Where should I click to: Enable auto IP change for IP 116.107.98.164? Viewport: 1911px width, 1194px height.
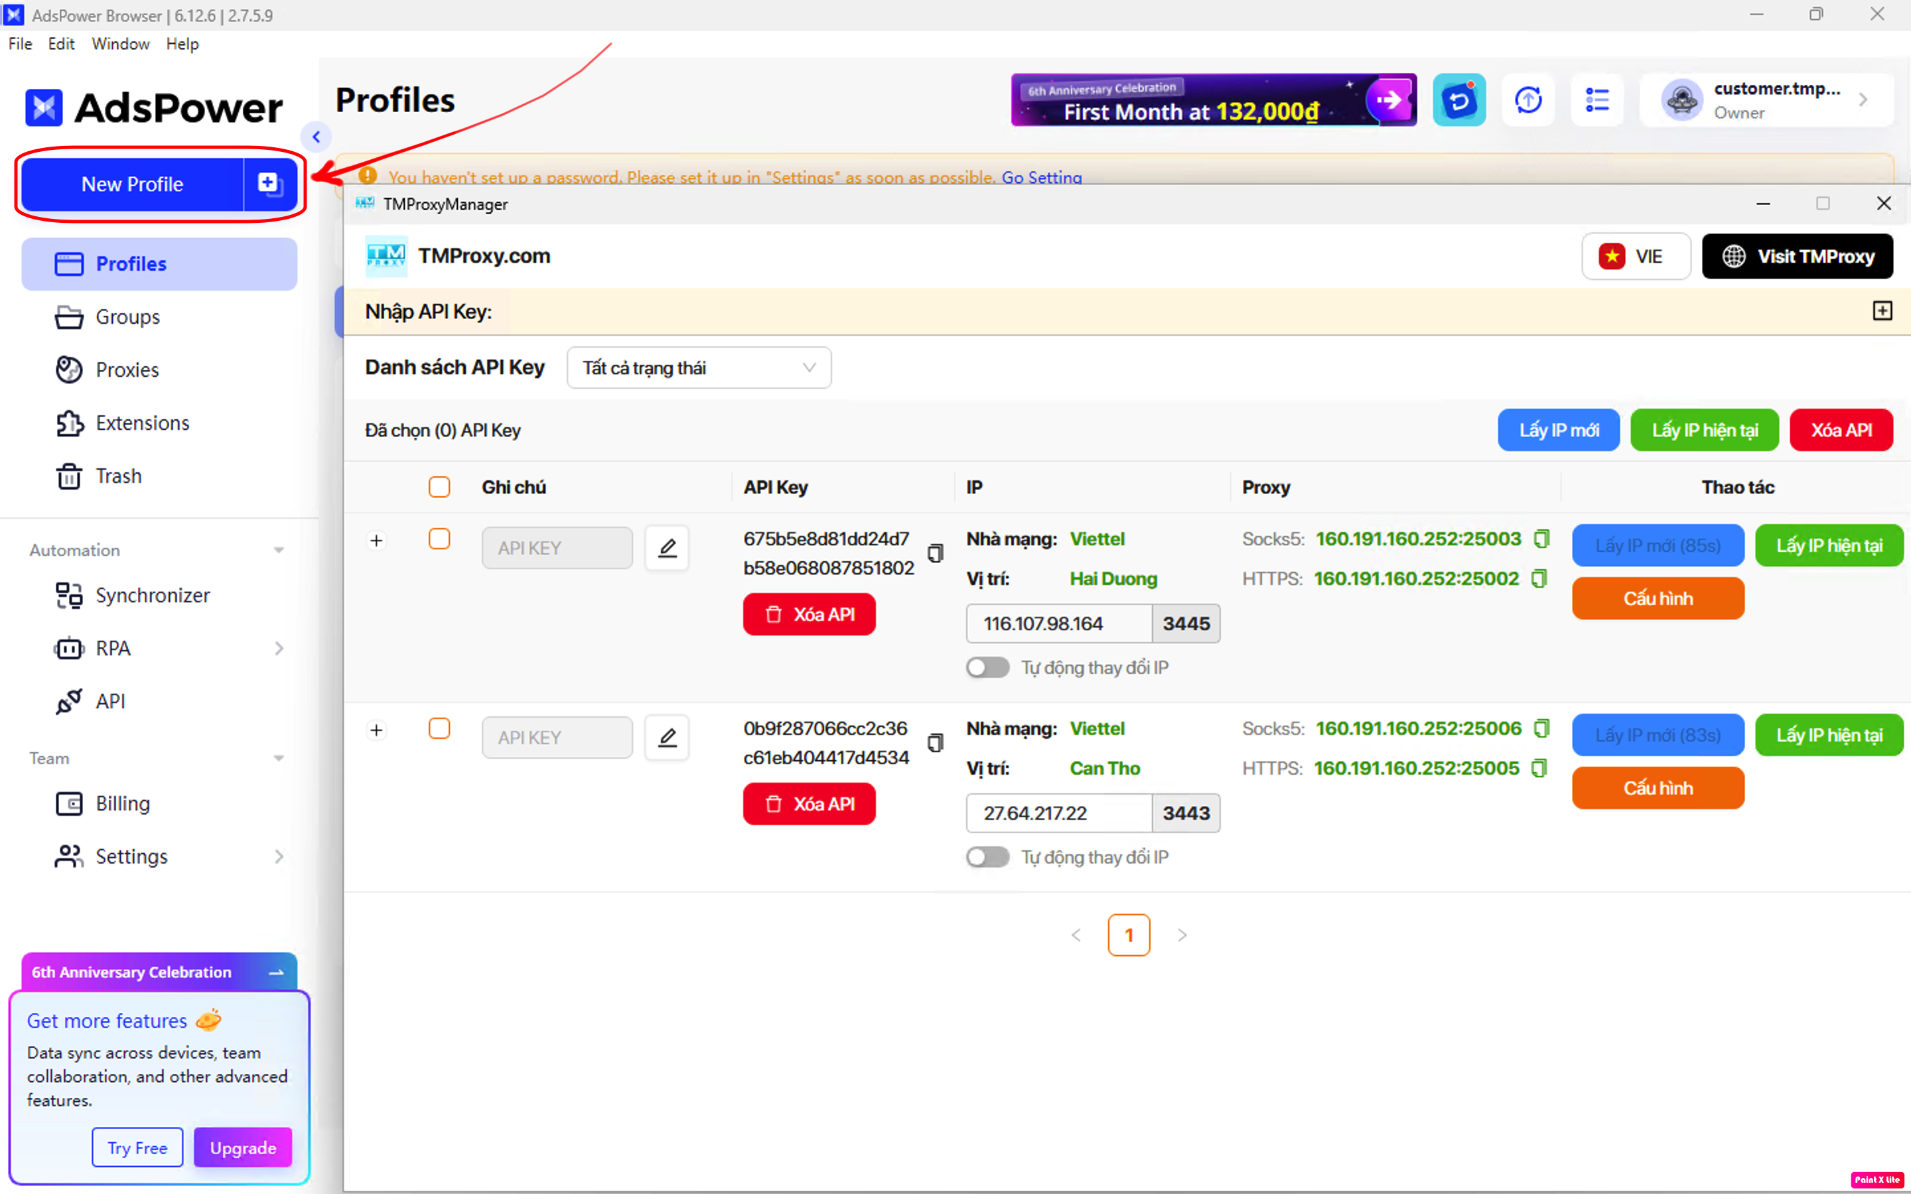(x=987, y=667)
